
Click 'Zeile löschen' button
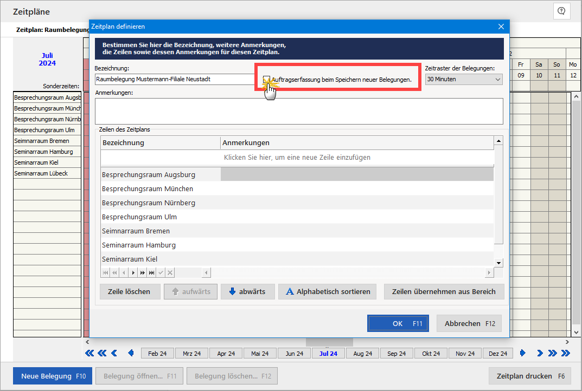pos(129,291)
